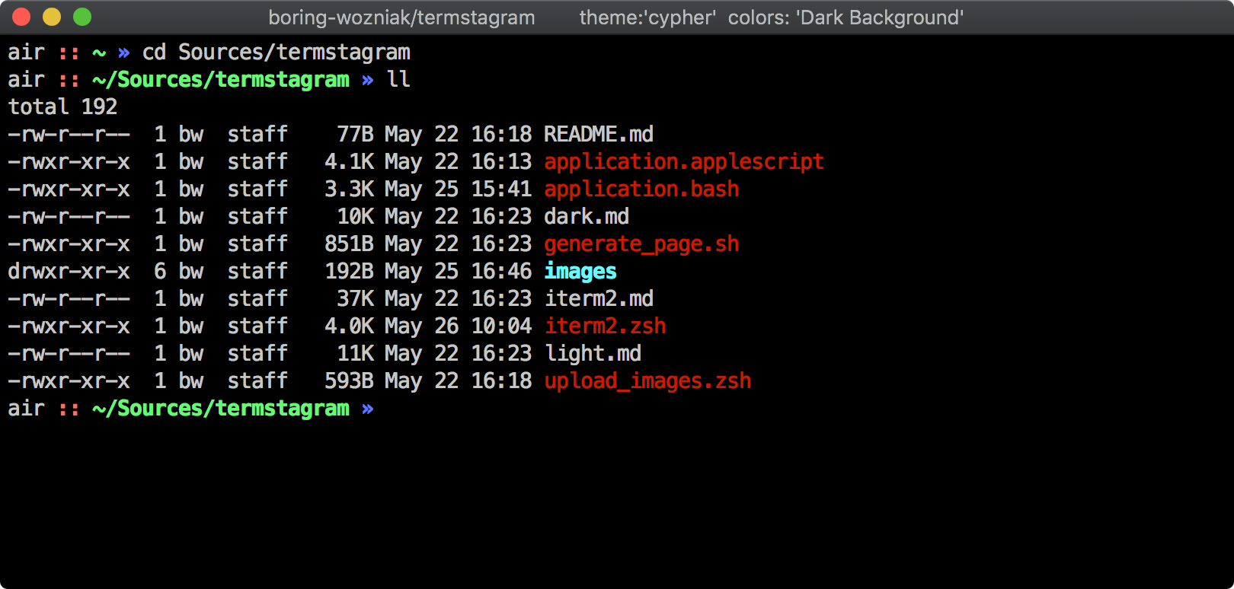The image size is (1234, 589).
Task: Click the theme:'cypher' title bar text
Action: coord(647,18)
